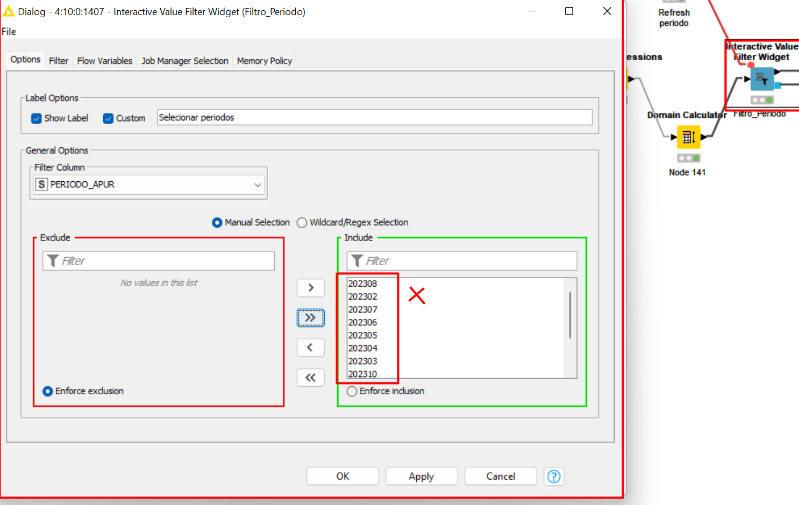The height and width of the screenshot is (505, 799).
Task: Add all values with double right arrow
Action: click(311, 318)
